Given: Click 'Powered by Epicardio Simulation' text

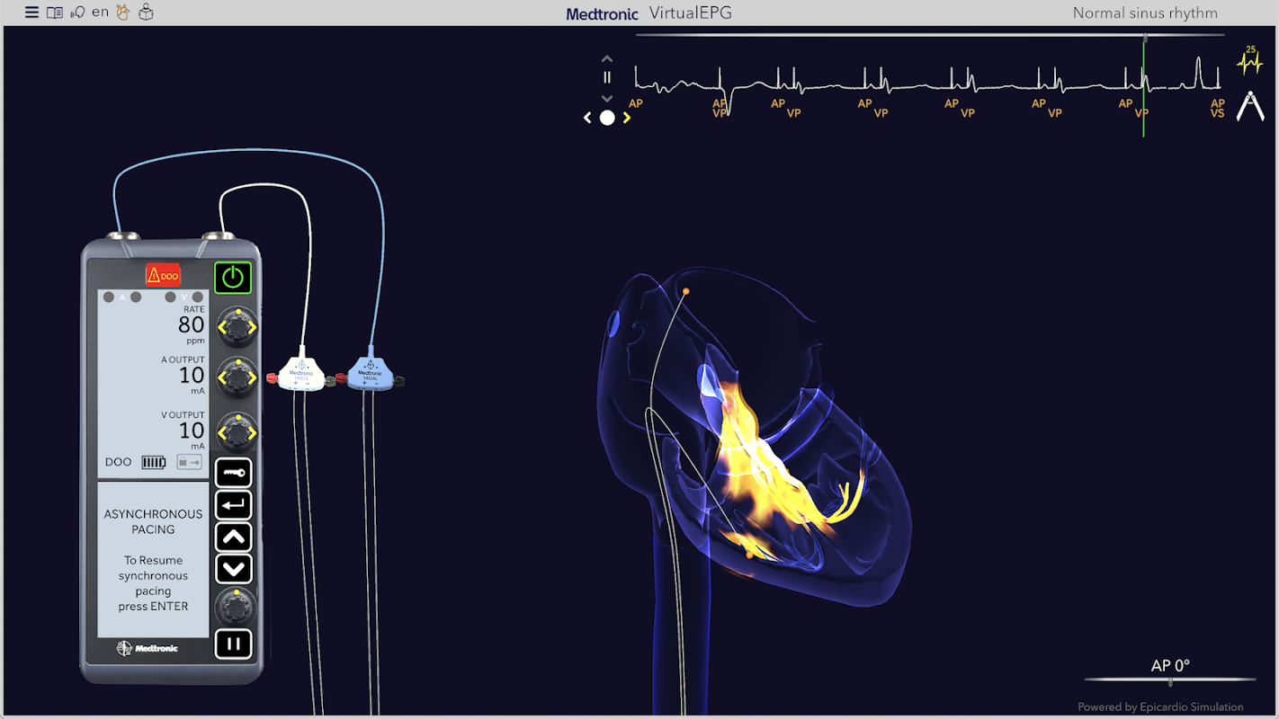Looking at the screenshot, I should pyautogui.click(x=1160, y=707).
